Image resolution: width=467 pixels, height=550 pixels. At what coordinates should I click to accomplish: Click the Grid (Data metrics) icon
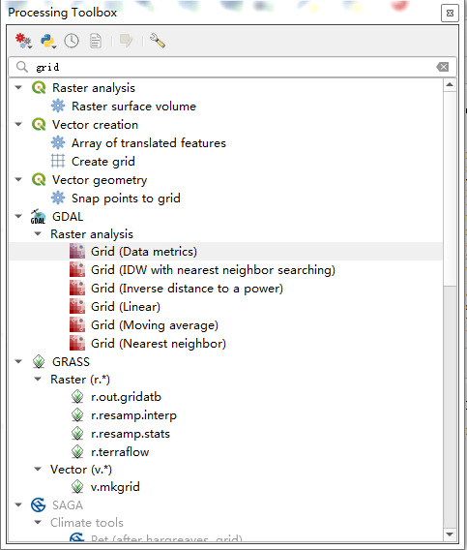77,251
